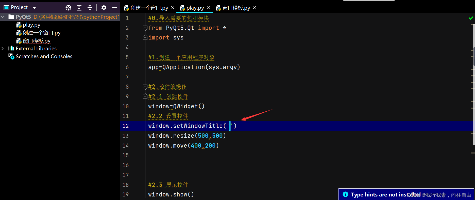The width and height of the screenshot is (475, 200).
Task: Expand External Libraries node
Action: (3, 48)
